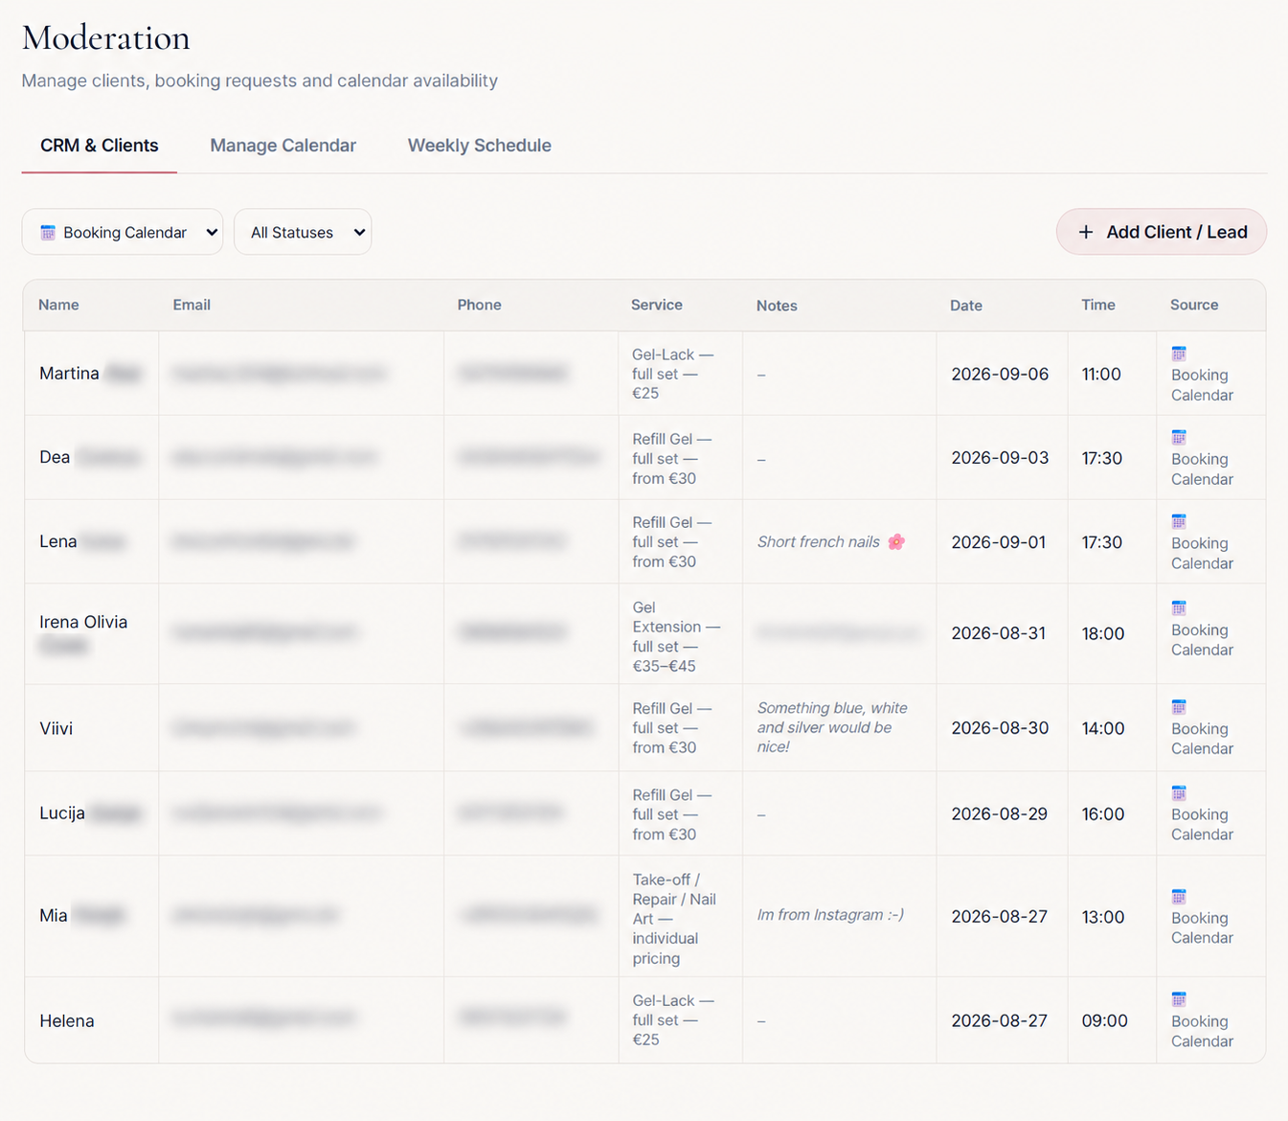1288x1121 pixels.
Task: Click the Notes column header
Action: [x=777, y=306]
